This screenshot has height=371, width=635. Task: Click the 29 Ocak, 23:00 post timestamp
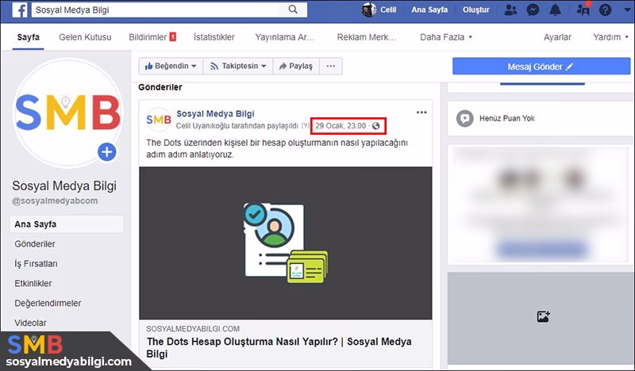[341, 126]
